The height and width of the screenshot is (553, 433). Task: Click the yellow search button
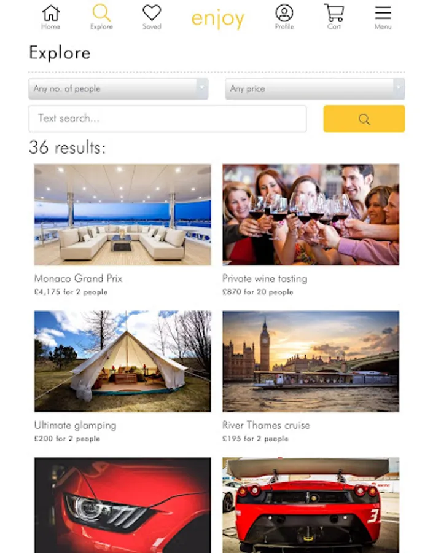tap(364, 119)
